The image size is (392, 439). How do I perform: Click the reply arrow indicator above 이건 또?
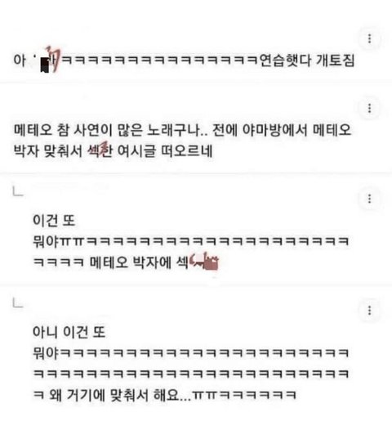pyautogui.click(x=18, y=192)
